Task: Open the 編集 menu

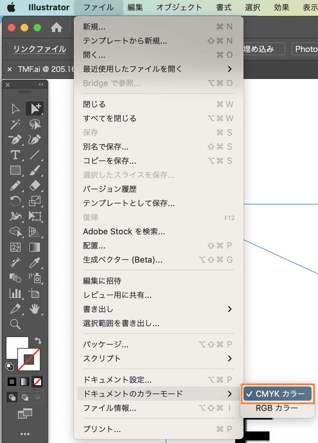Action: click(135, 7)
